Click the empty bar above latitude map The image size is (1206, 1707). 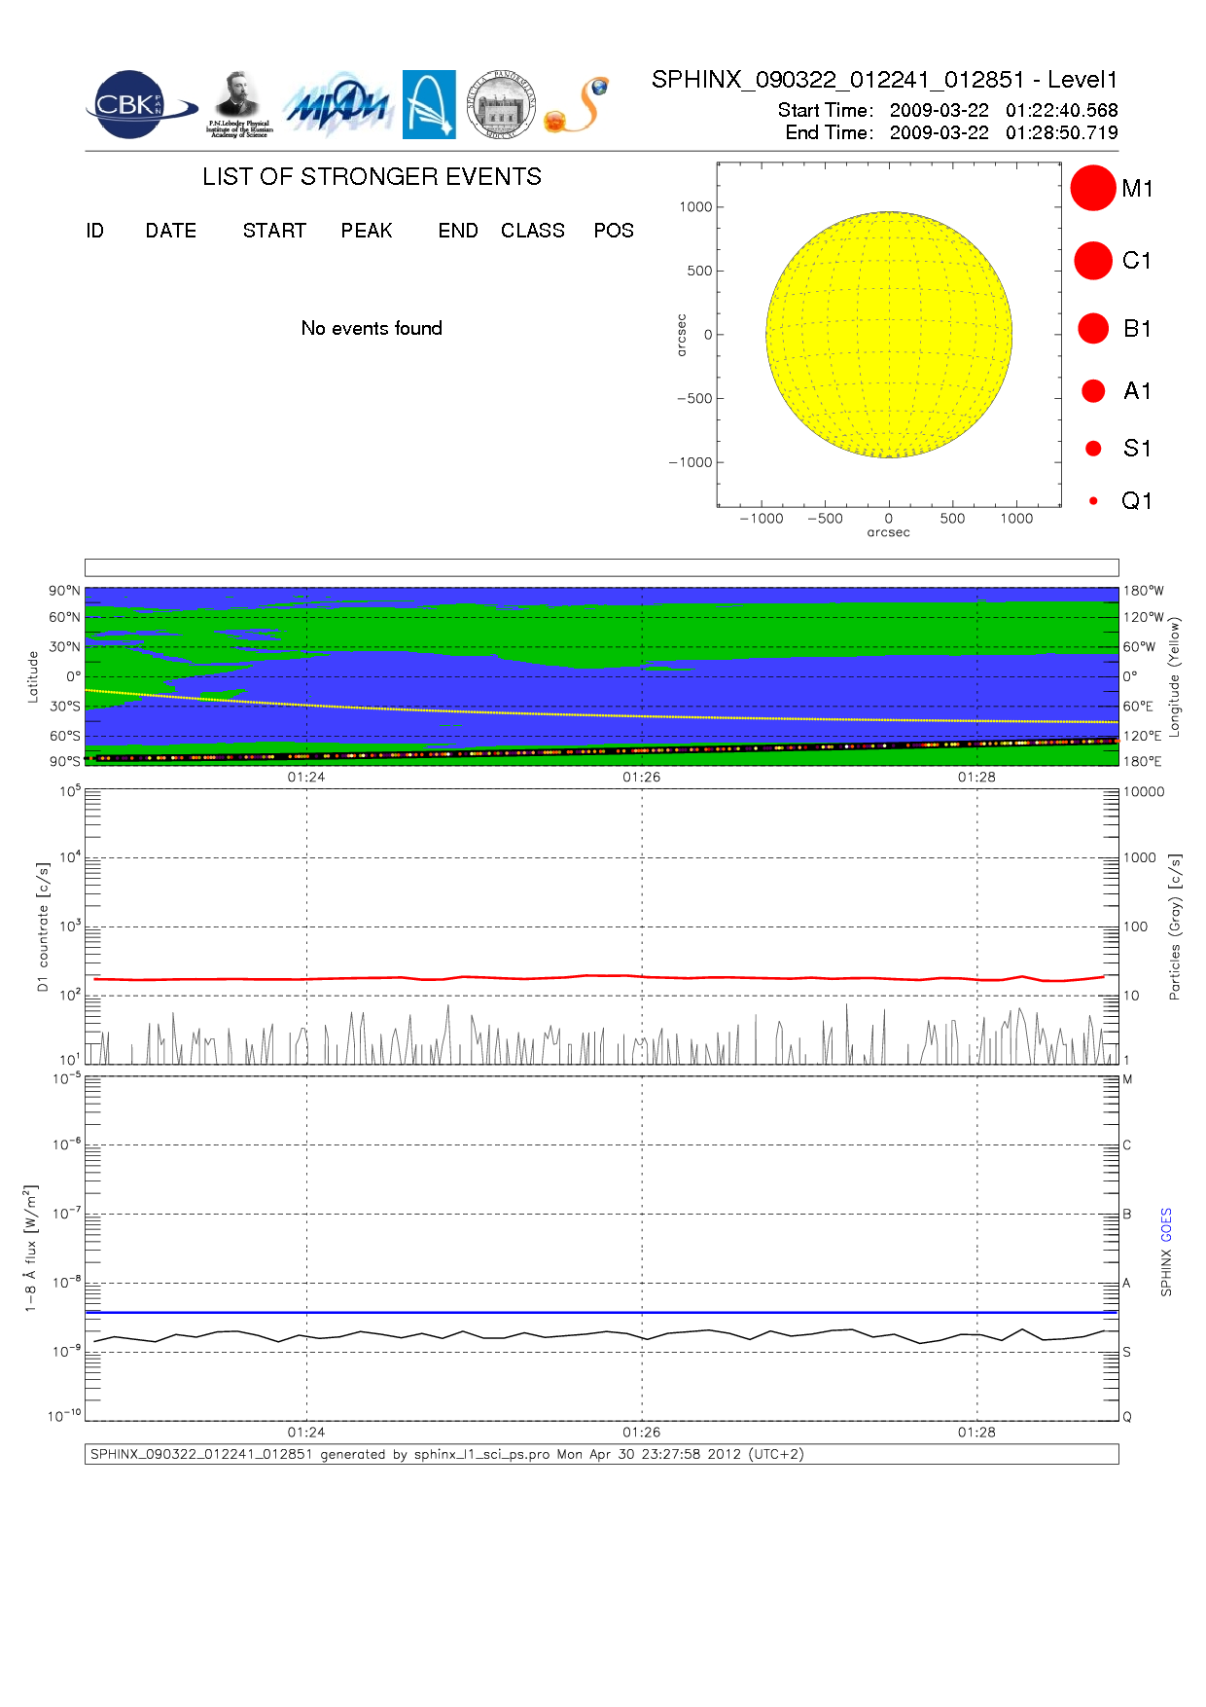tap(601, 567)
